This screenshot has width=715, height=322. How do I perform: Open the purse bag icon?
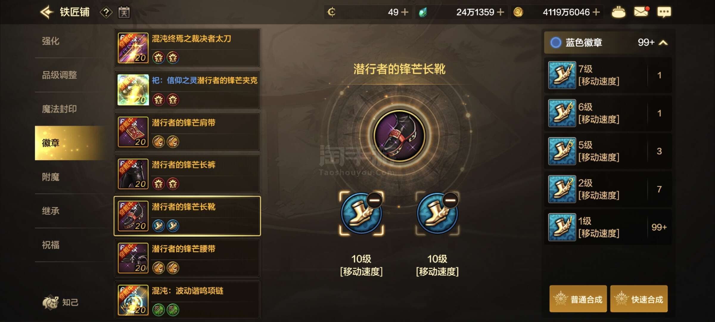(618, 12)
